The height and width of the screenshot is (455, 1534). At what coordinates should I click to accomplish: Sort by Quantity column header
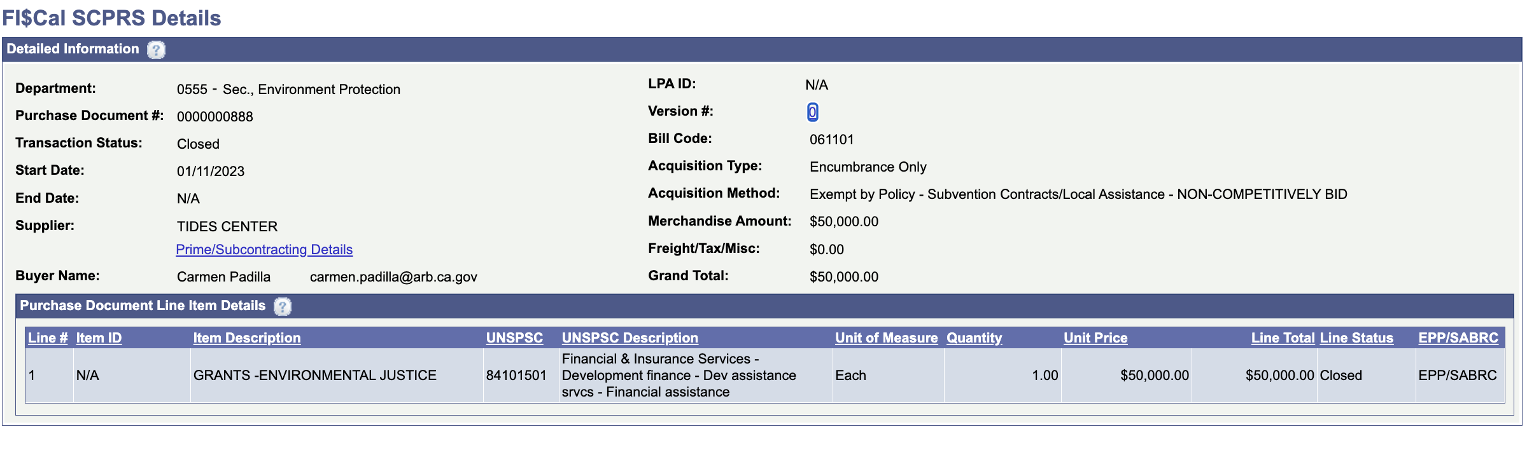pos(974,338)
